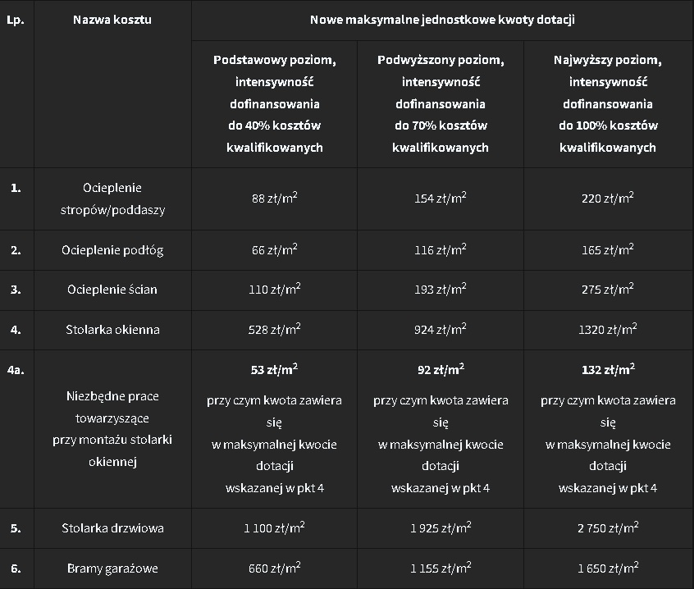Select the bold 92 zł/m² value
Image resolution: width=694 pixels, height=589 pixels.
click(x=441, y=369)
